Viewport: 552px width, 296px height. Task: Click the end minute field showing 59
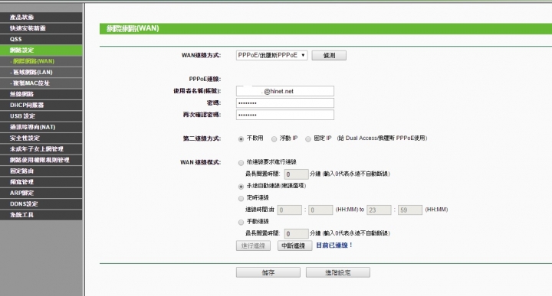point(410,210)
